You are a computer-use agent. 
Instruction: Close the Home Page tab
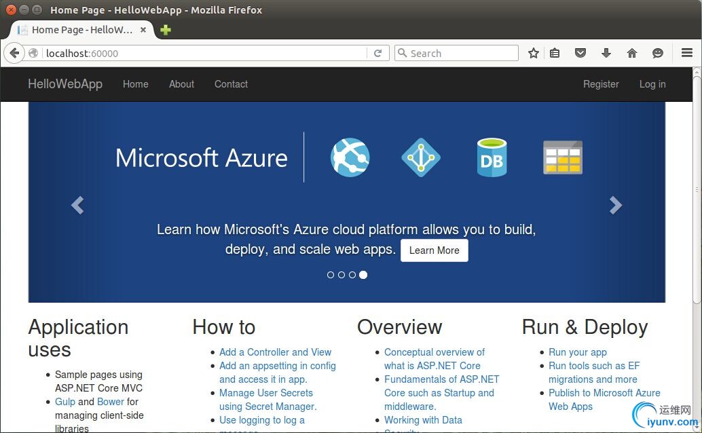pyautogui.click(x=143, y=30)
